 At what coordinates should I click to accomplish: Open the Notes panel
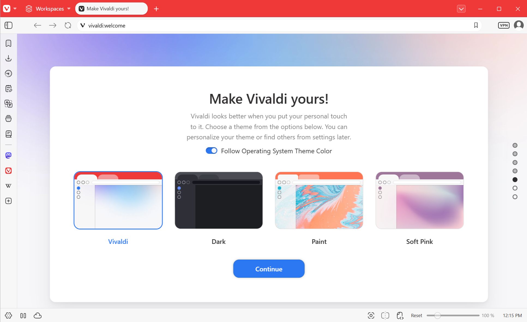[8, 88]
